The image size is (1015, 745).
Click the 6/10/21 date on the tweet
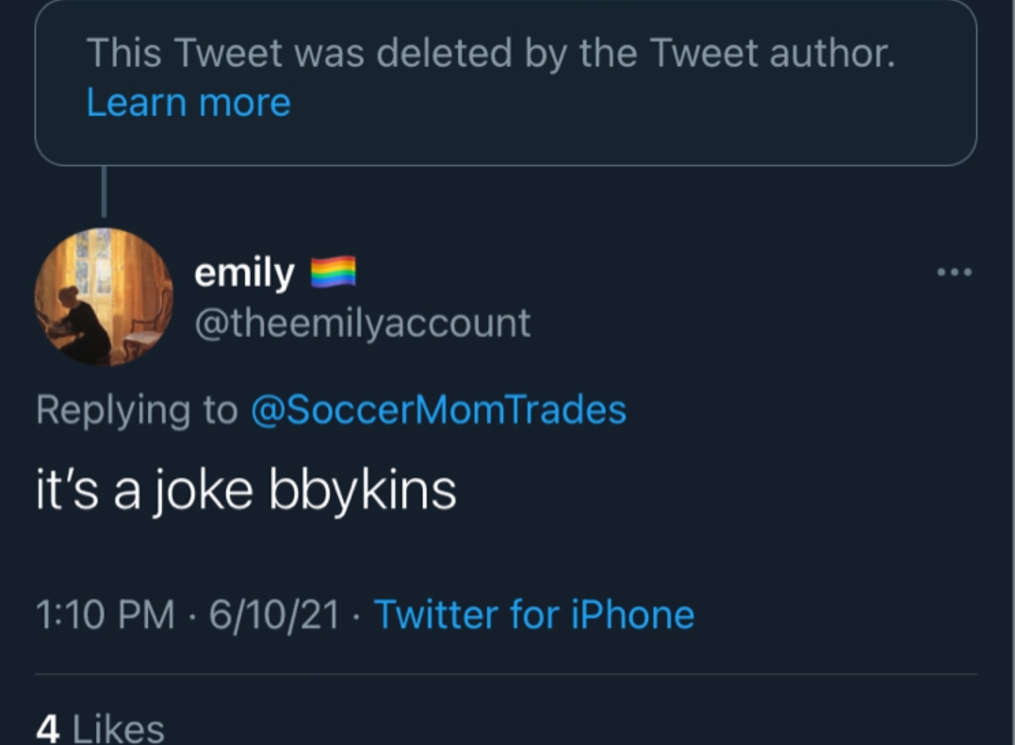[274, 614]
